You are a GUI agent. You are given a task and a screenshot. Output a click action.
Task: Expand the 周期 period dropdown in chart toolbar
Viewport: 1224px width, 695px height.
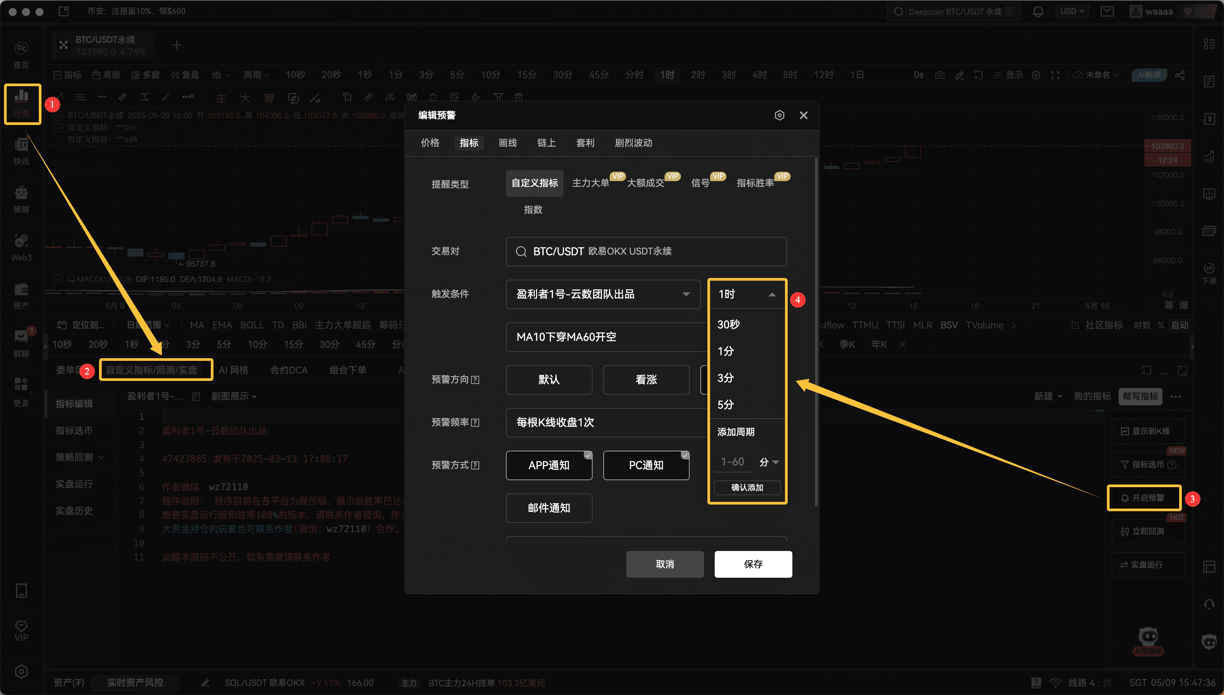[256, 75]
